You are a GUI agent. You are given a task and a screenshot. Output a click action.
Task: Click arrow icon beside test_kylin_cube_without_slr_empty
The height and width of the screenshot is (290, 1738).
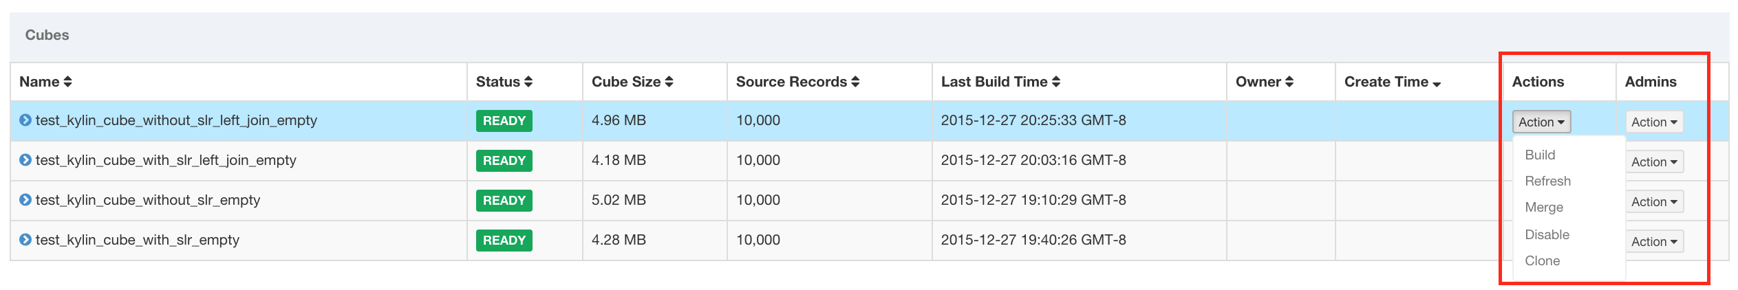(25, 200)
